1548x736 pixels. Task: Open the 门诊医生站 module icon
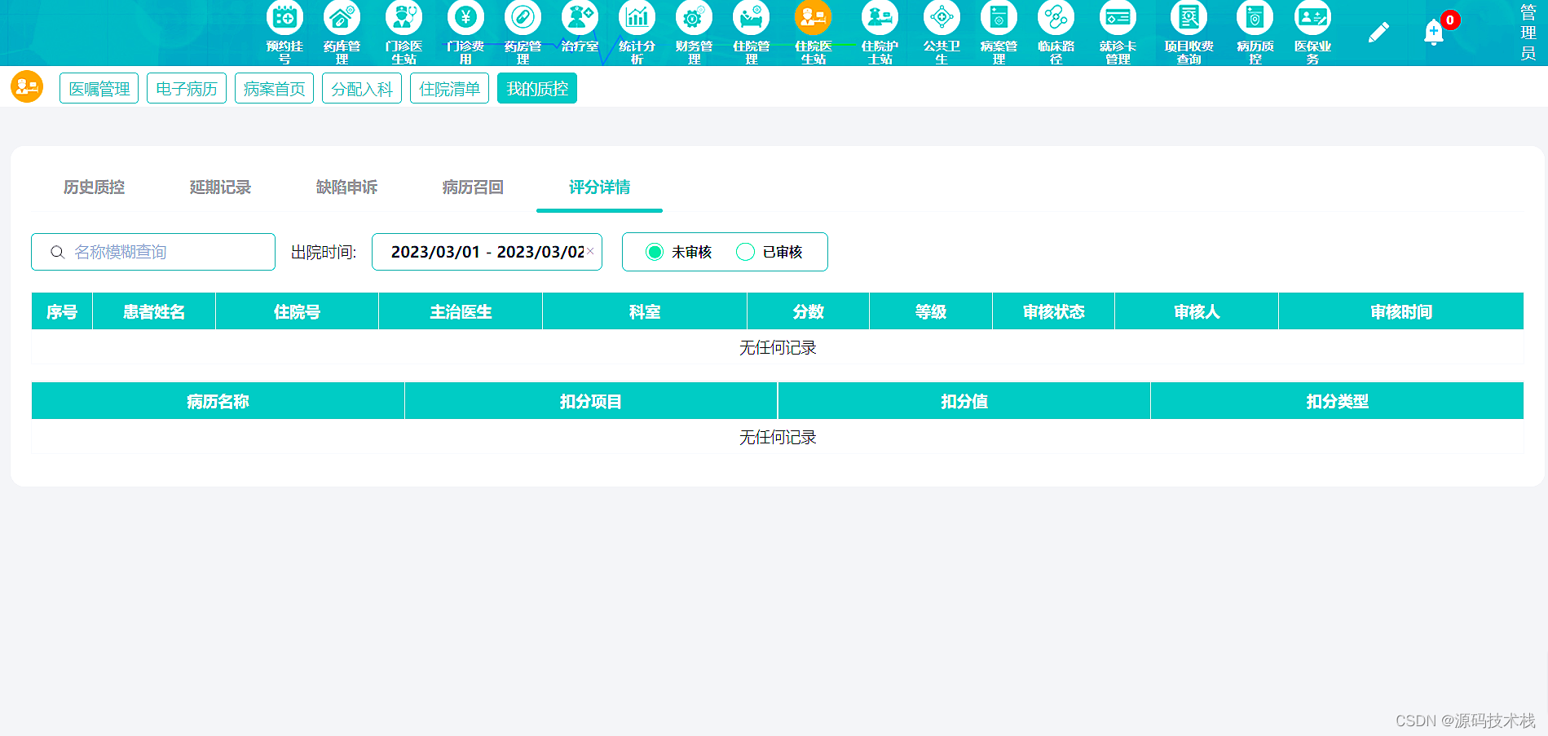coord(404,17)
